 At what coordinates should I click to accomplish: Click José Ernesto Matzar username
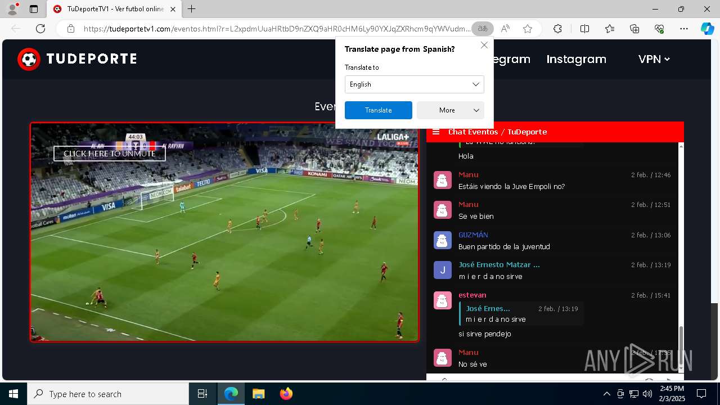click(499, 264)
